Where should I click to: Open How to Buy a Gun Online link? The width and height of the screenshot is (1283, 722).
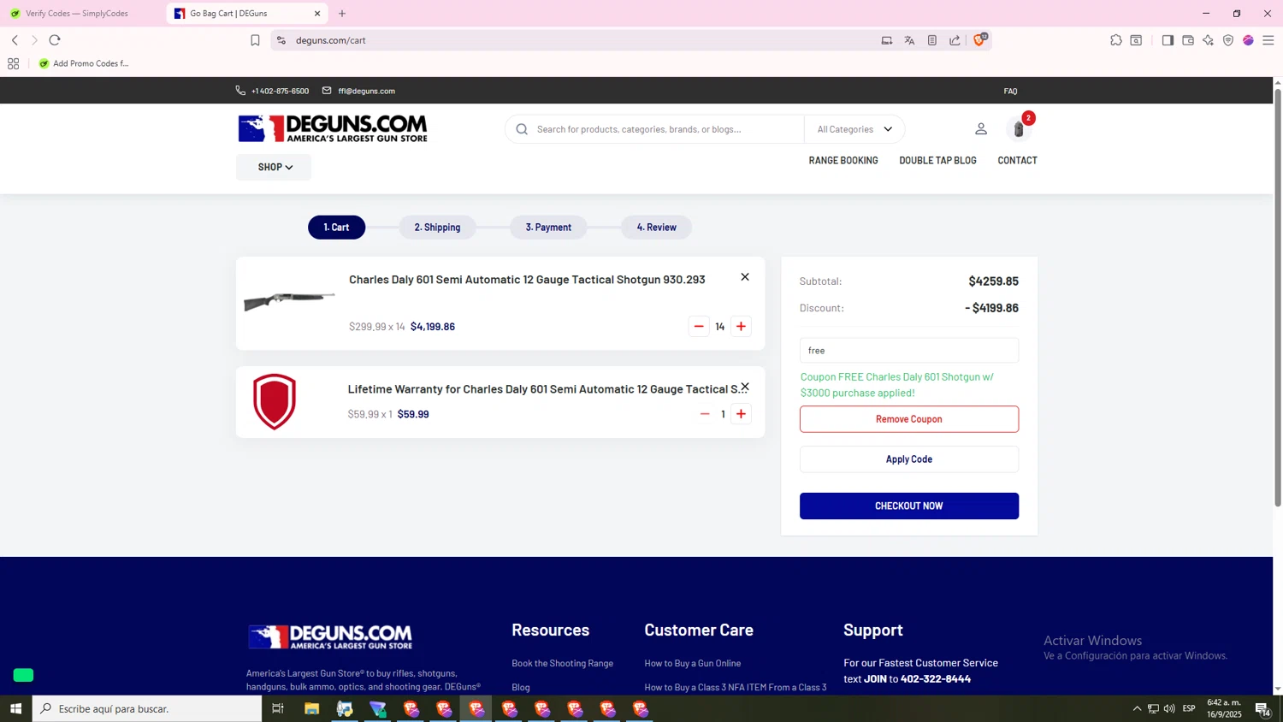[692, 664]
